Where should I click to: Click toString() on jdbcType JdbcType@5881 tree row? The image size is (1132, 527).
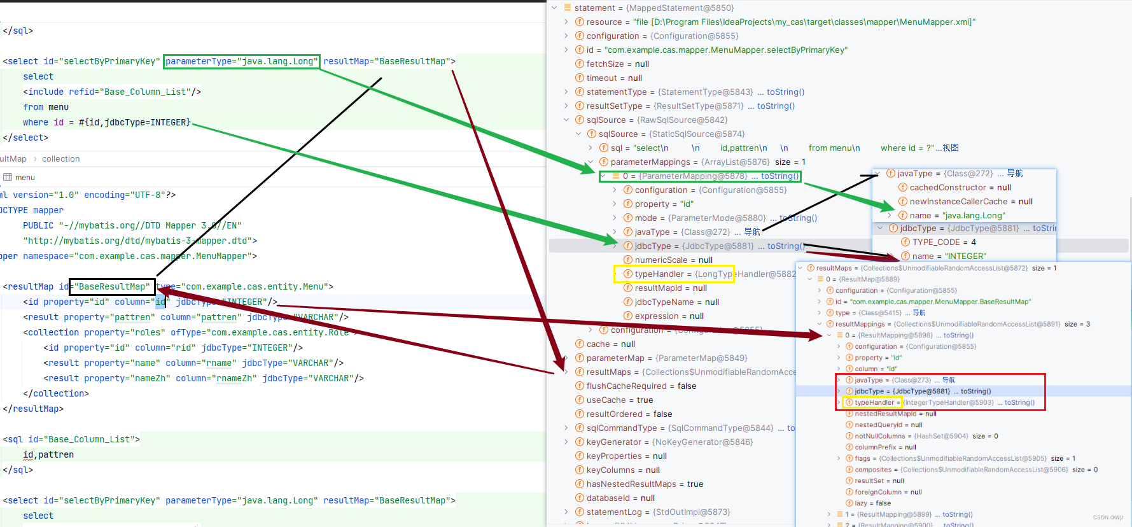pyautogui.click(x=786, y=246)
